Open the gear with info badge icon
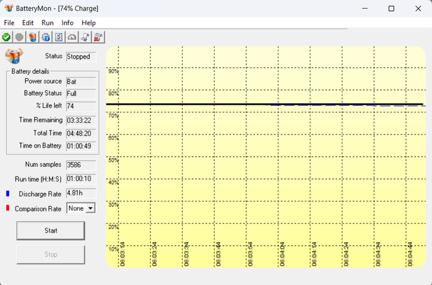 coord(46,37)
